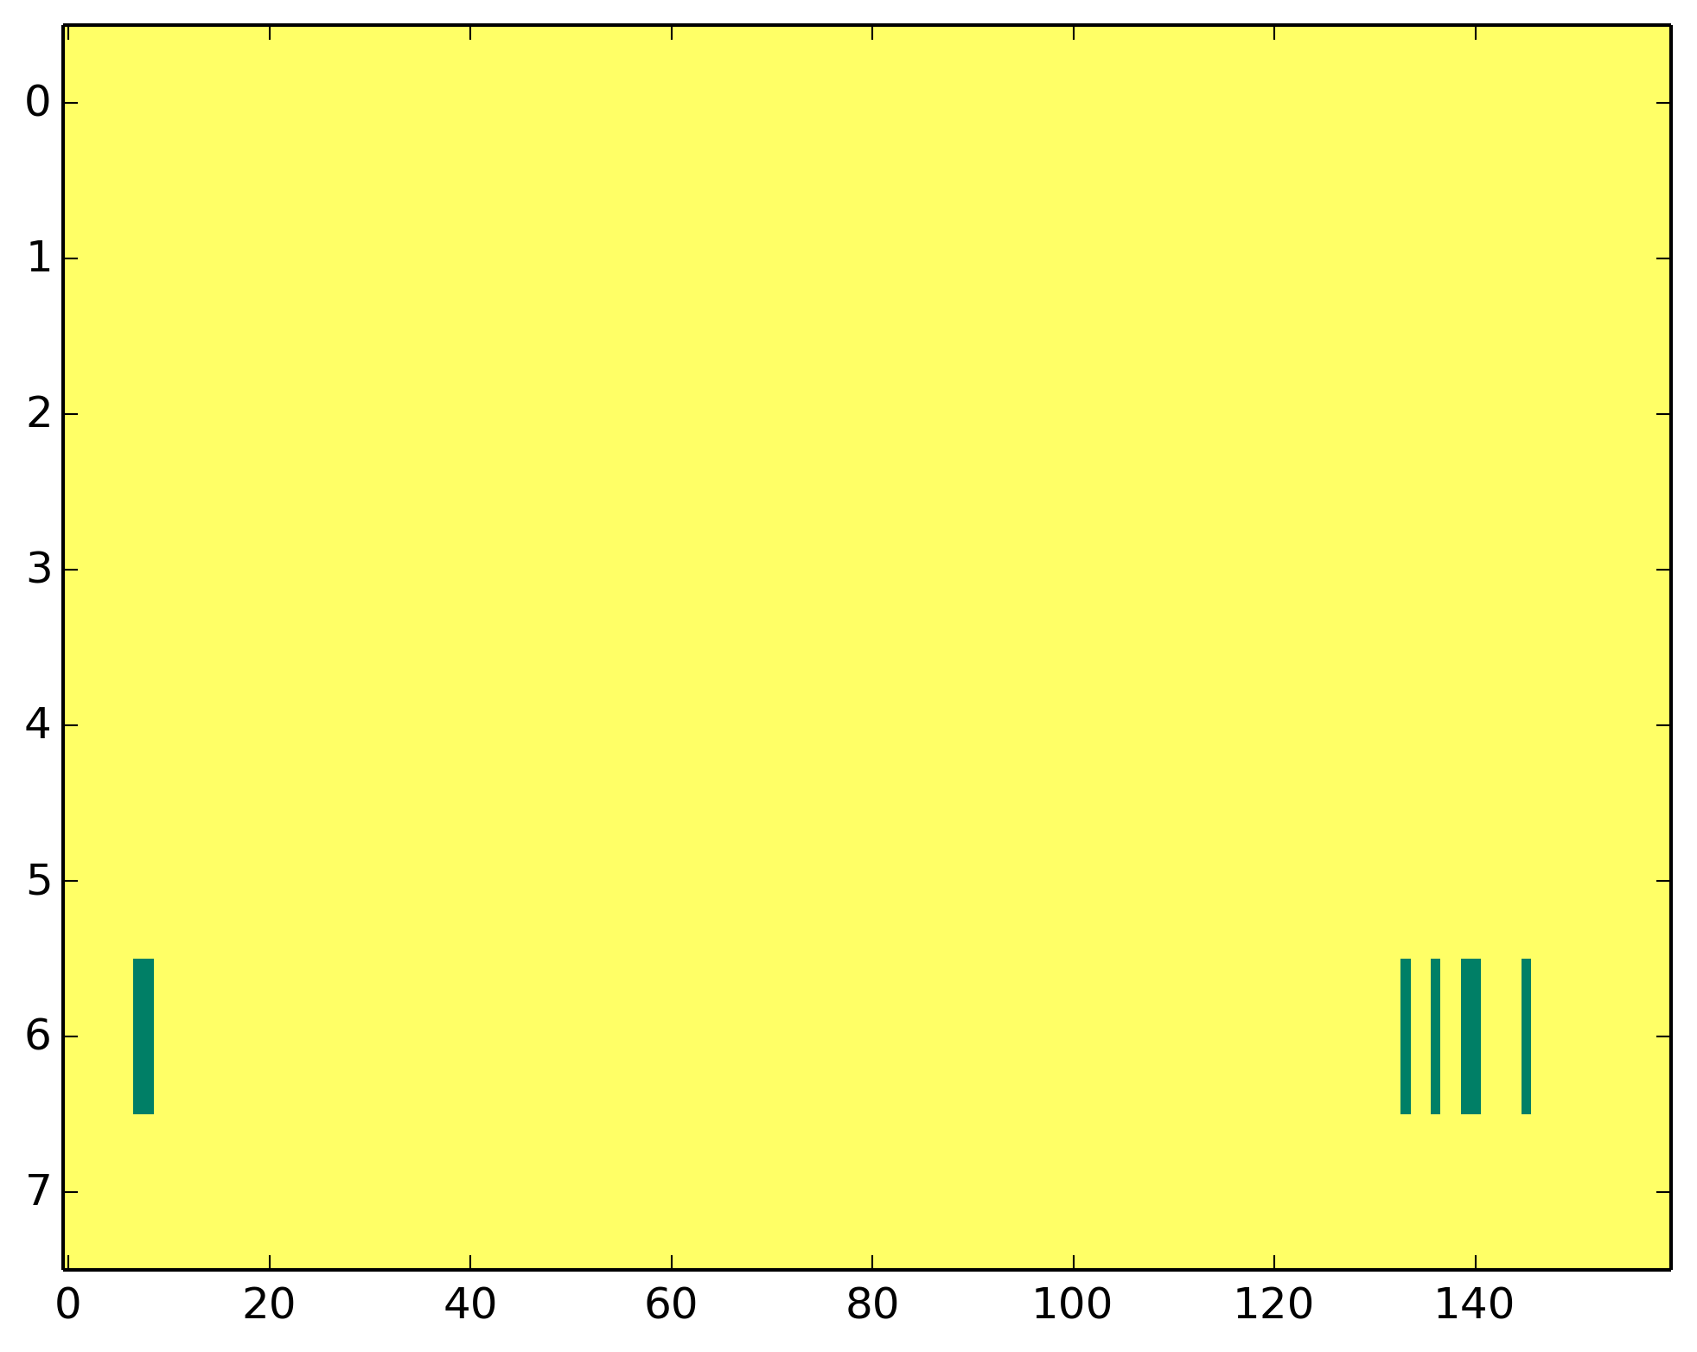Click the x-axis label 0
Screen dimensions: 1697x1352
pyautogui.click(x=68, y=1305)
